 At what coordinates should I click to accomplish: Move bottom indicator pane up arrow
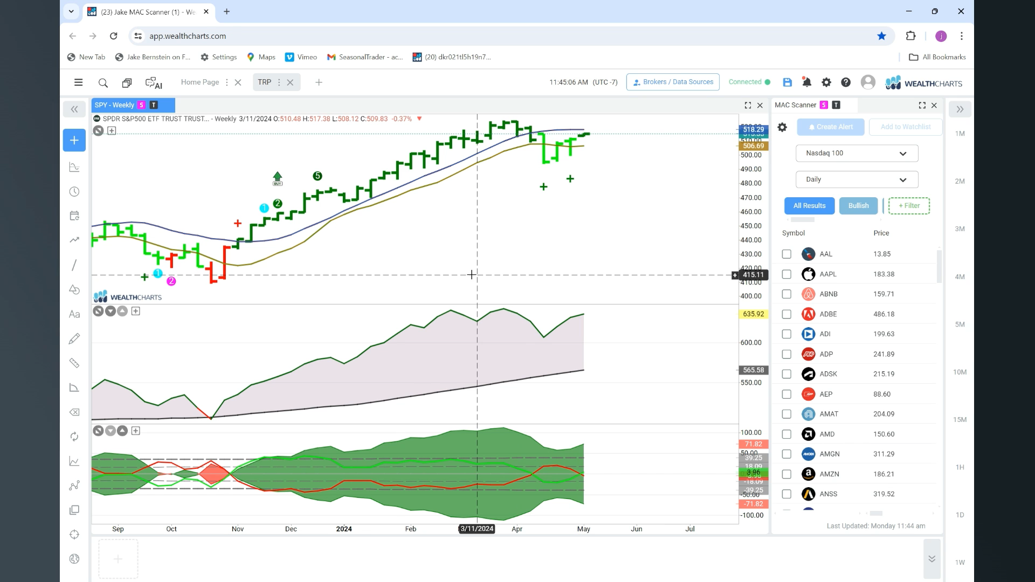click(x=122, y=431)
